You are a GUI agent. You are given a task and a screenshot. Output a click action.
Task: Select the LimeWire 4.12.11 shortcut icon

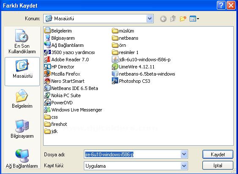click(115, 67)
